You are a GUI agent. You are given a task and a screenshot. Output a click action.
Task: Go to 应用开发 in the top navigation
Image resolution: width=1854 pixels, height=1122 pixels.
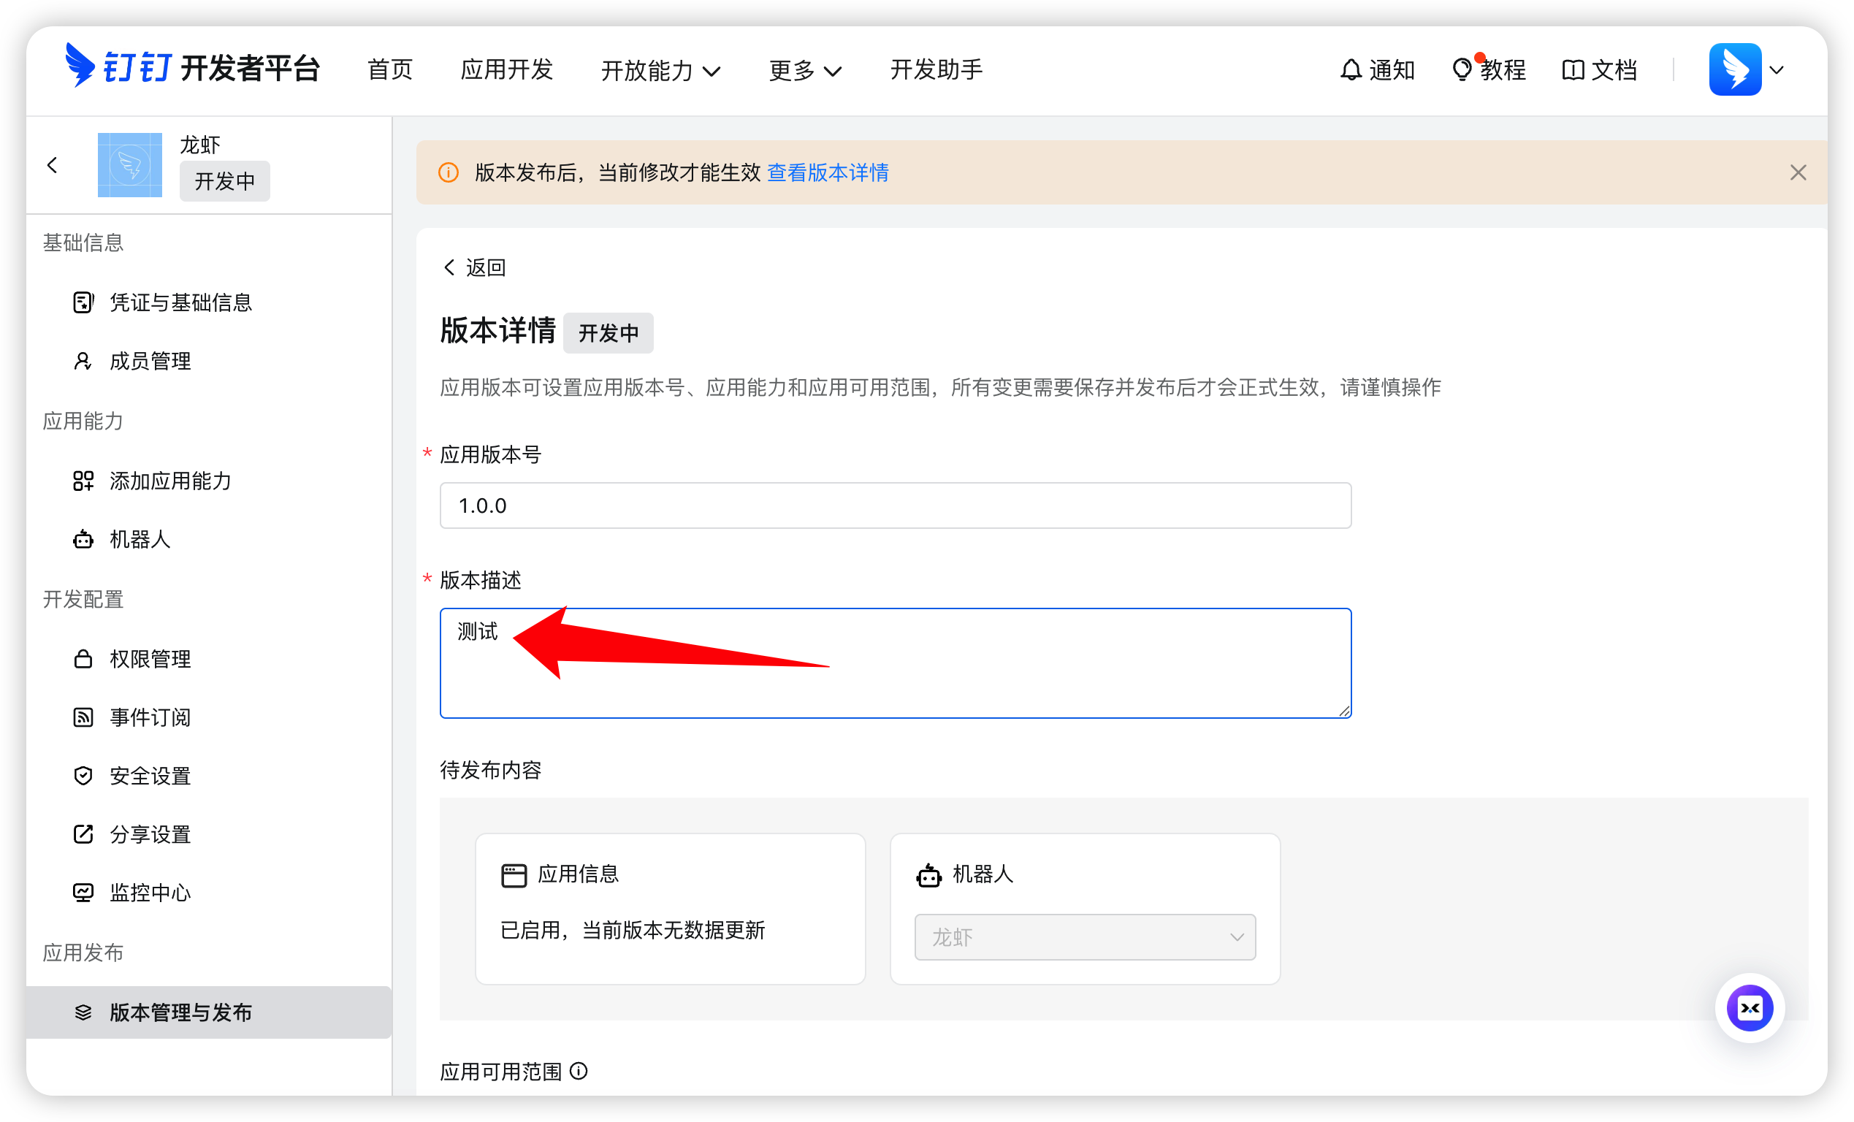(506, 70)
